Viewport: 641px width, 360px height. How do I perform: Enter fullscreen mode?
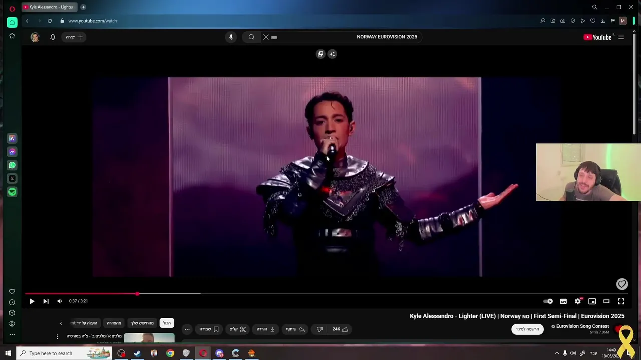tap(621, 301)
